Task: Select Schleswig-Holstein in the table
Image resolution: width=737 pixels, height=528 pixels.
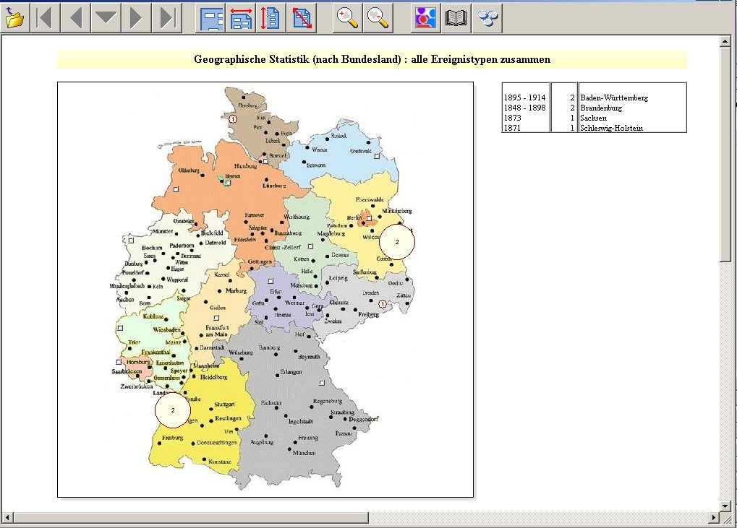Action: tap(611, 128)
